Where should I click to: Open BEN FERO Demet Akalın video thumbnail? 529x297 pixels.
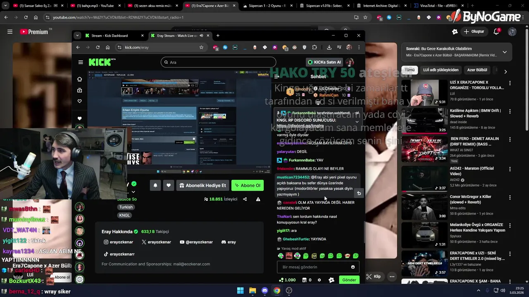tap(424, 149)
